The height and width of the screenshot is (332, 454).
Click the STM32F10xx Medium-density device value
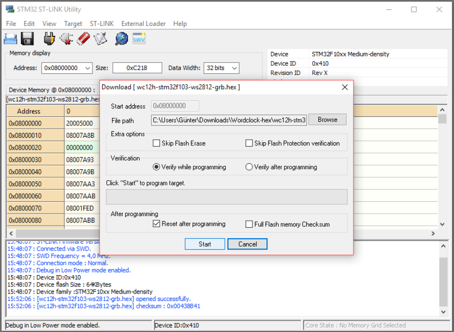350,54
